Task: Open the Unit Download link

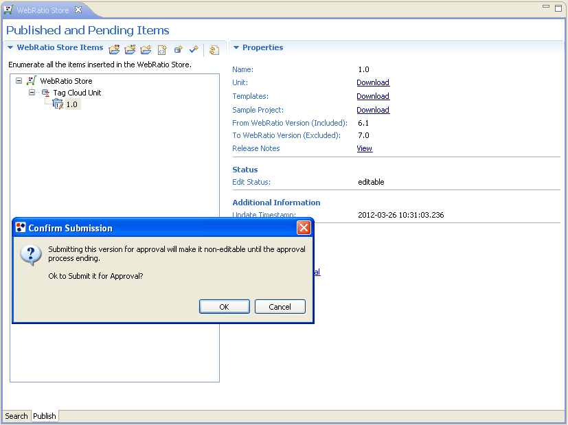Action: 373,82
